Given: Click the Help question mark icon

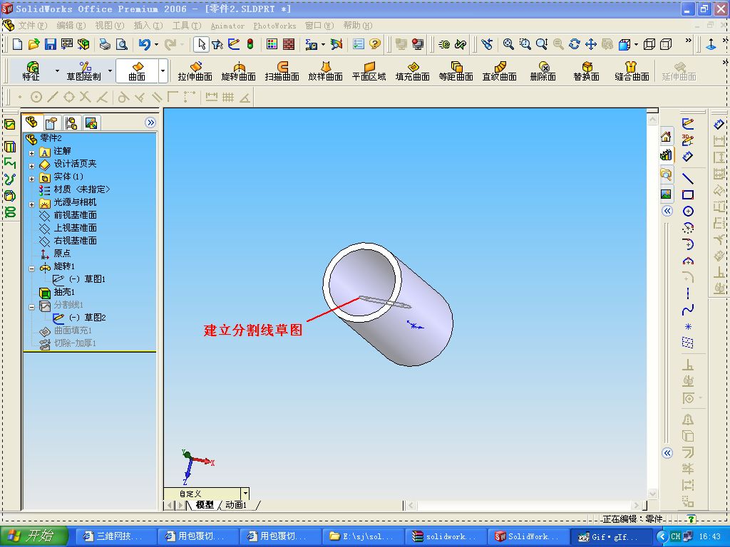Looking at the screenshot, I should pos(375,44).
